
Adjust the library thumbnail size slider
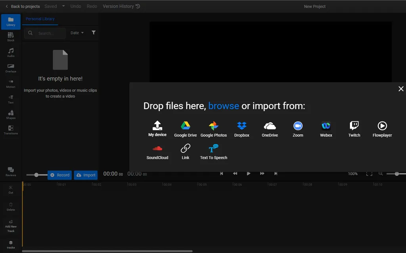(x=36, y=175)
